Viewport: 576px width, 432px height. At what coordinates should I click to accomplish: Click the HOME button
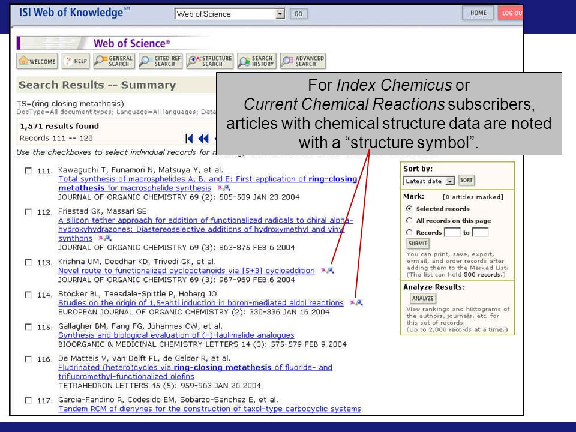tap(478, 13)
